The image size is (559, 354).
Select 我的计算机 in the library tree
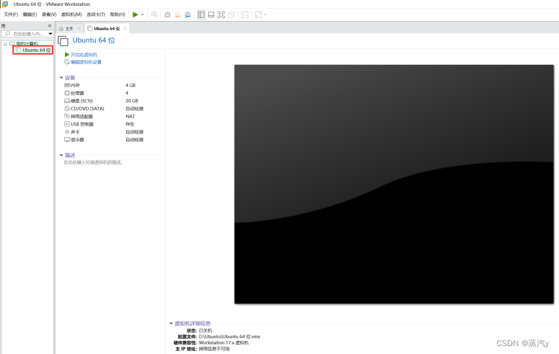pos(27,43)
